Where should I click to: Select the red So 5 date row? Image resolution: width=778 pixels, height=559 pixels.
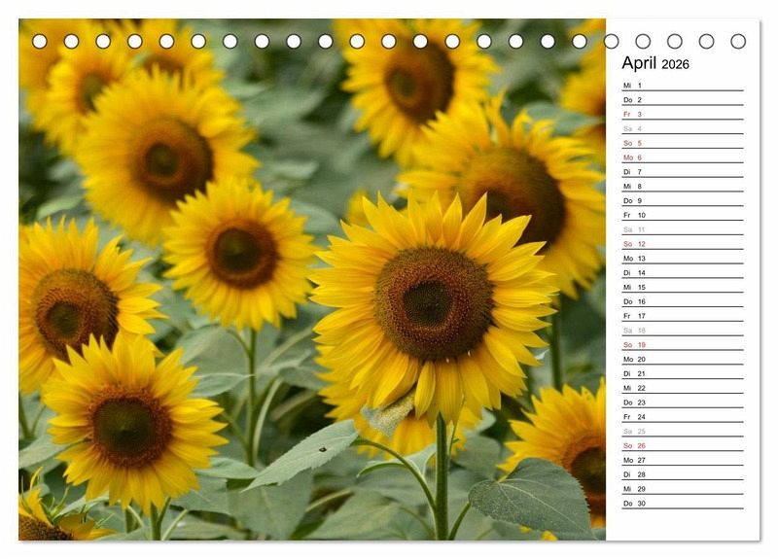click(681, 143)
